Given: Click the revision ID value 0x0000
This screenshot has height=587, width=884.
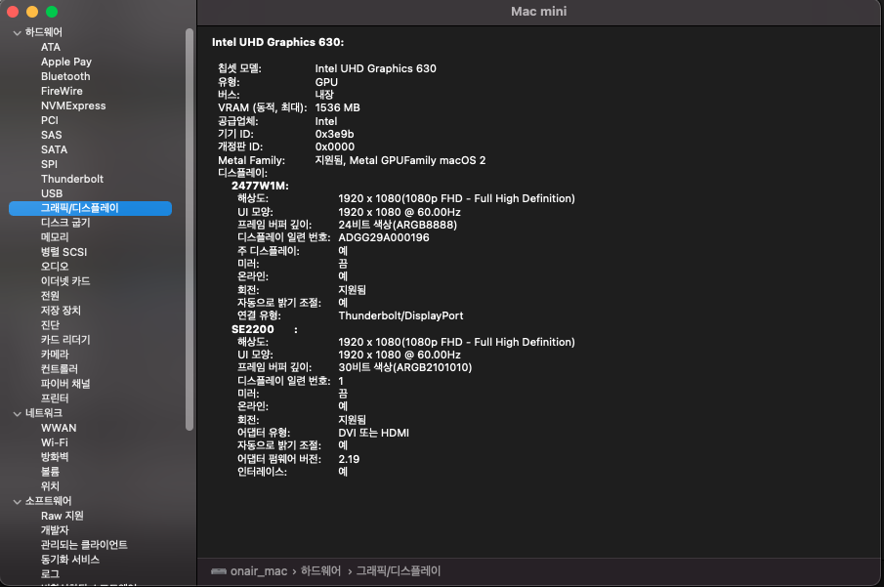Looking at the screenshot, I should 335,147.
